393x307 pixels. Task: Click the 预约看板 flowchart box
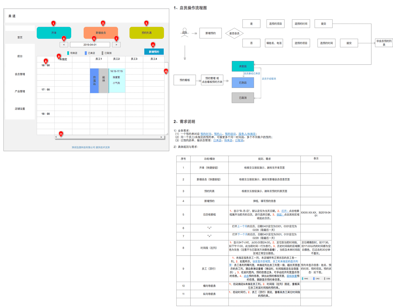coord(185,80)
